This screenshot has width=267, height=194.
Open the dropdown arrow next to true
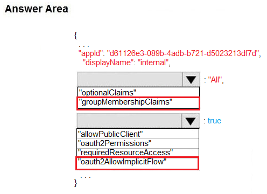(191, 121)
